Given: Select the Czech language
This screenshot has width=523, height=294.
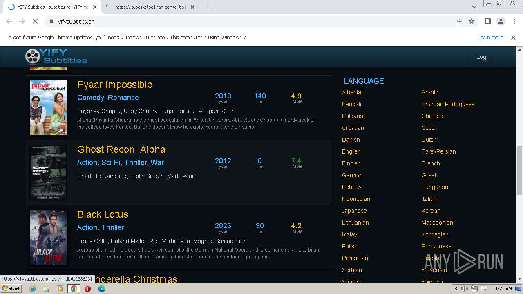Looking at the screenshot, I should [429, 128].
